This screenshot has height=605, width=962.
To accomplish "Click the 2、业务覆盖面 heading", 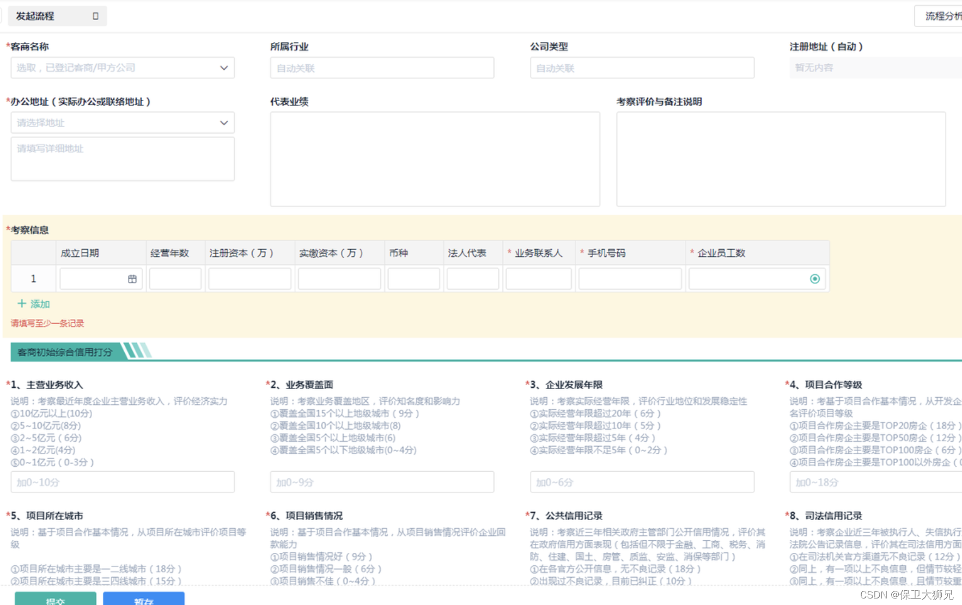I will click(x=302, y=385).
